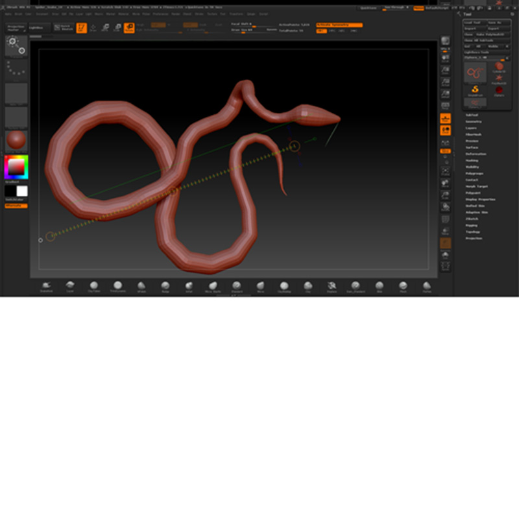Viewport: 519px width, 519px height.
Task: Choose the Standard brush
Action: (x=237, y=287)
